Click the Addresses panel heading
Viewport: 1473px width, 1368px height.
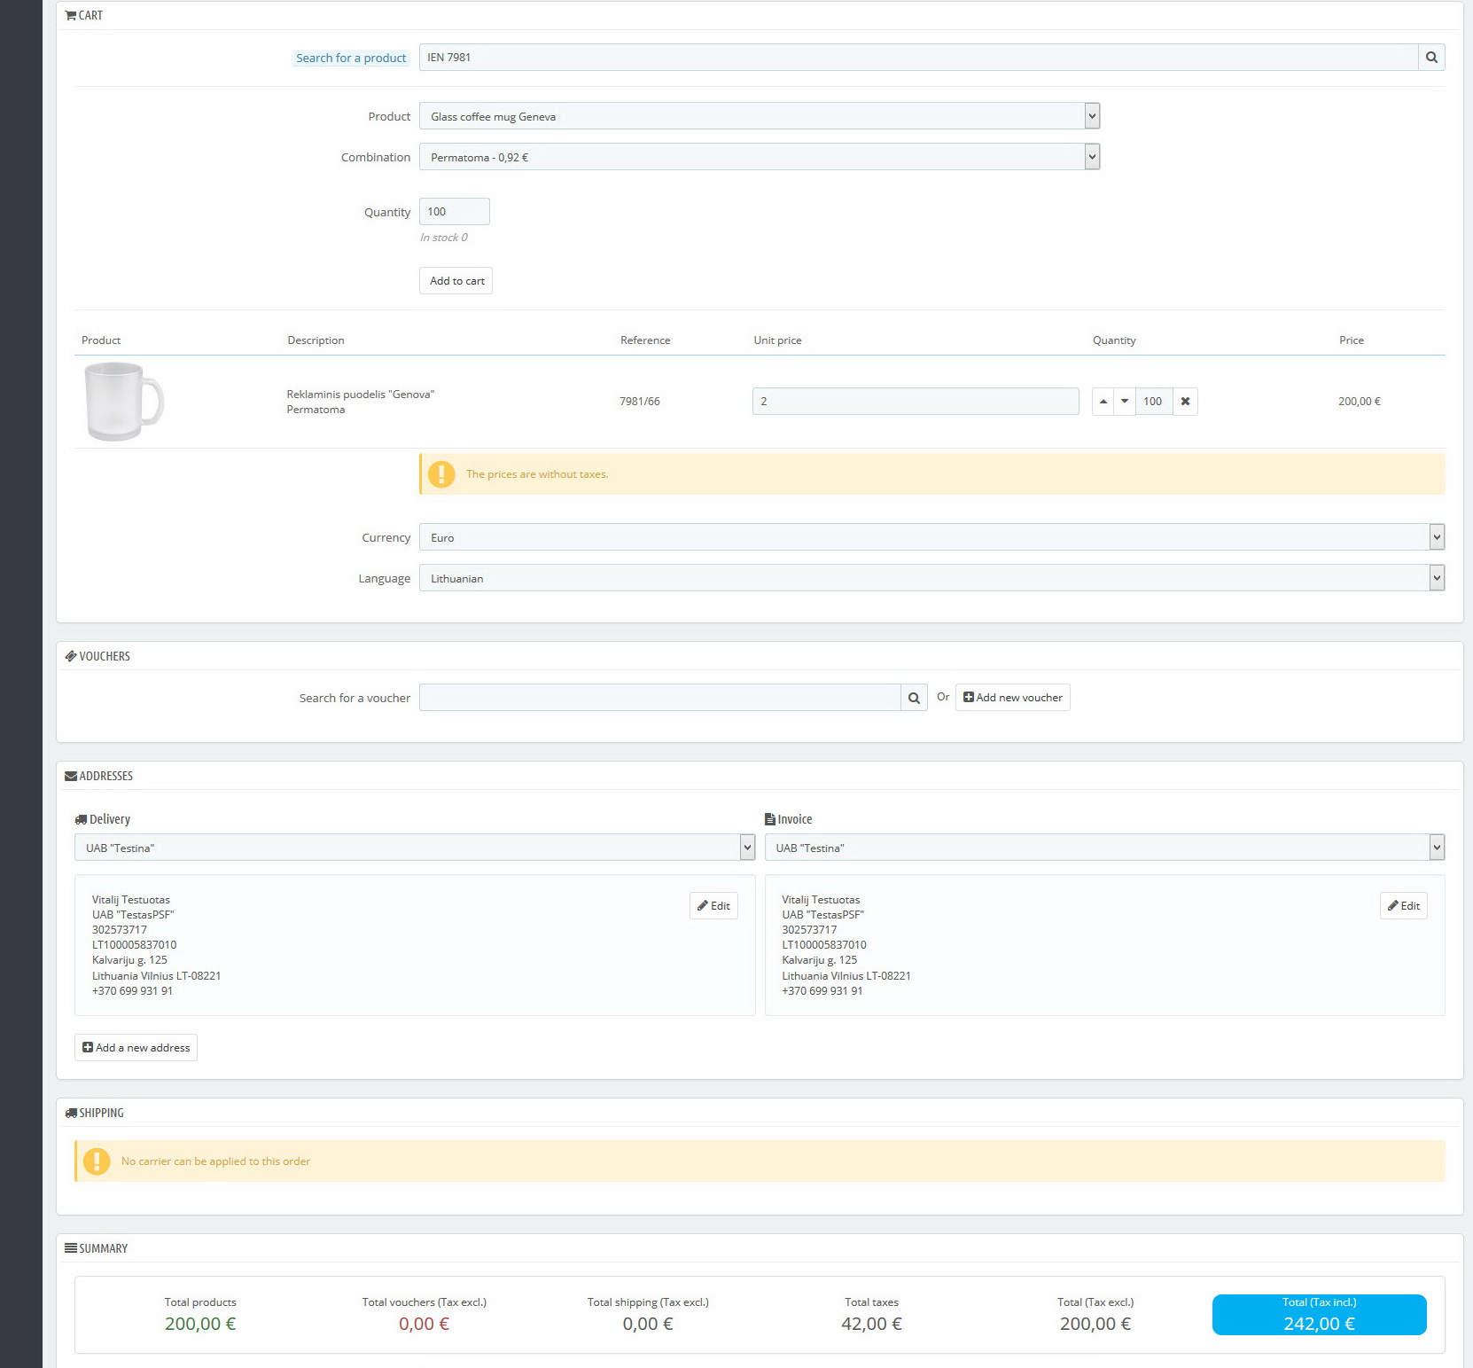pos(99,776)
